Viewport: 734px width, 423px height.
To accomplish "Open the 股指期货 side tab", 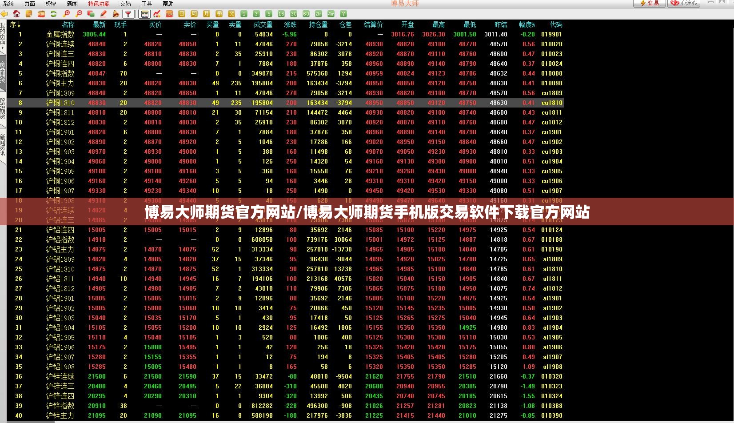I will (3, 109).
